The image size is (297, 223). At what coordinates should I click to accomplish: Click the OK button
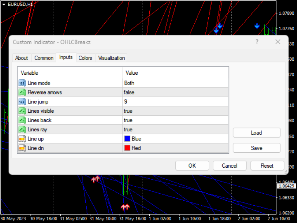(192, 166)
